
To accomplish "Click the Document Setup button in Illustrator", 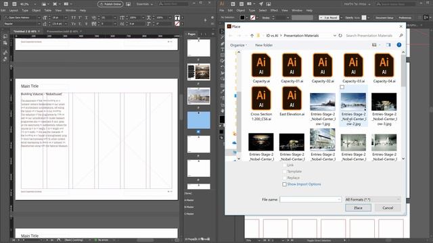I will tap(384, 18).
